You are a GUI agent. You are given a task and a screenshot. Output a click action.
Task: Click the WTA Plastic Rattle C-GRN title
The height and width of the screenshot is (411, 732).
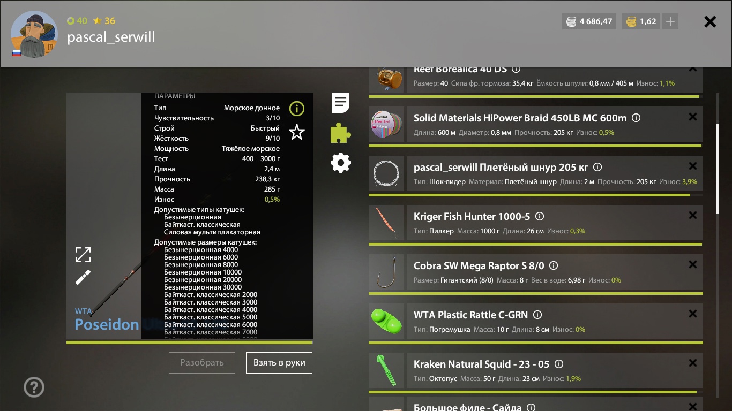tap(470, 315)
